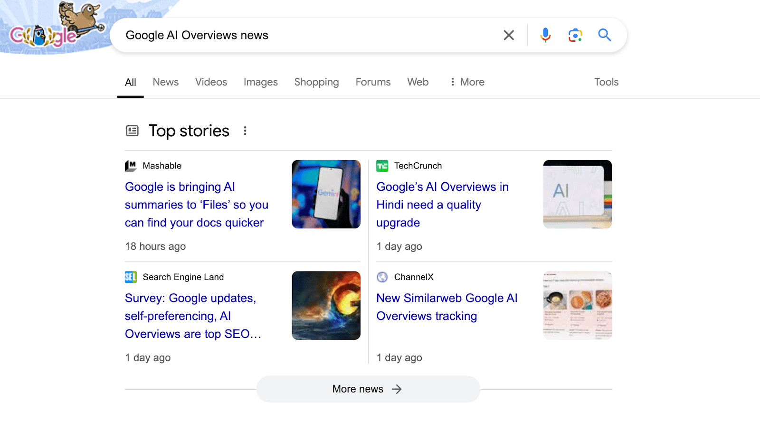The height and width of the screenshot is (422, 760).
Task: Open TechCrunch article on Hindi AI Overviews
Action: (442, 205)
